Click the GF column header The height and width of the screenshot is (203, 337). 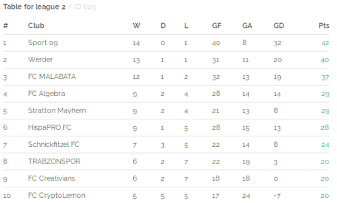(x=216, y=26)
